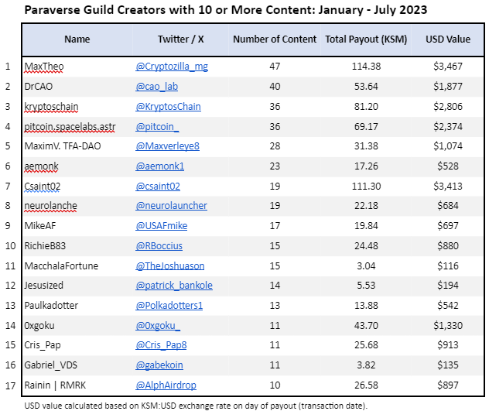
Task: Select the content count 47
Action: coord(275,67)
